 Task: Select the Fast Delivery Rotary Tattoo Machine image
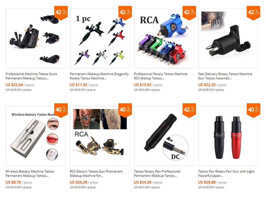click(228, 38)
